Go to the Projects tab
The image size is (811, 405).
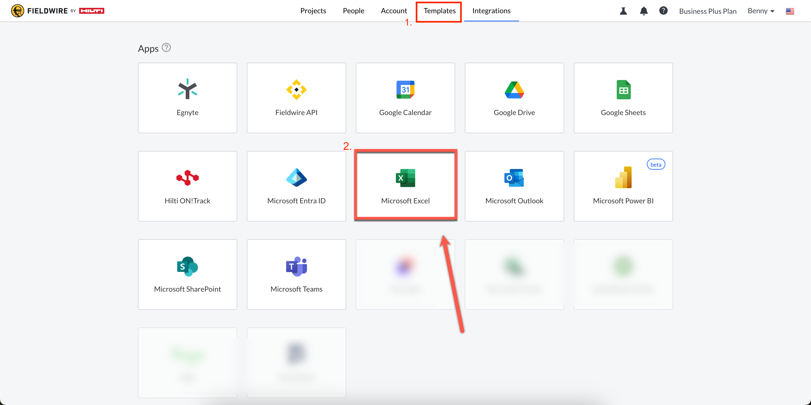pos(313,11)
